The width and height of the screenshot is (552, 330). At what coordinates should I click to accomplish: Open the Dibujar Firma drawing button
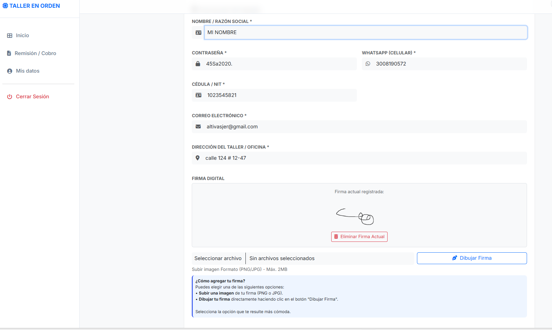[472, 258]
